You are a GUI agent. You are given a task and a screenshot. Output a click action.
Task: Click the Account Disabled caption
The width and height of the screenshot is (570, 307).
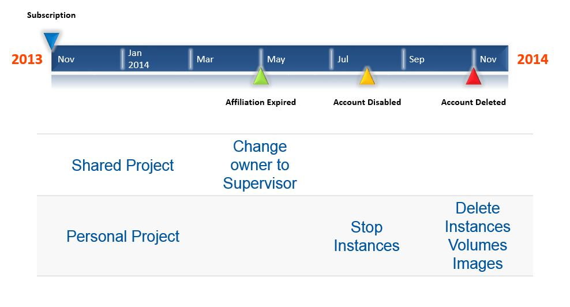click(367, 102)
